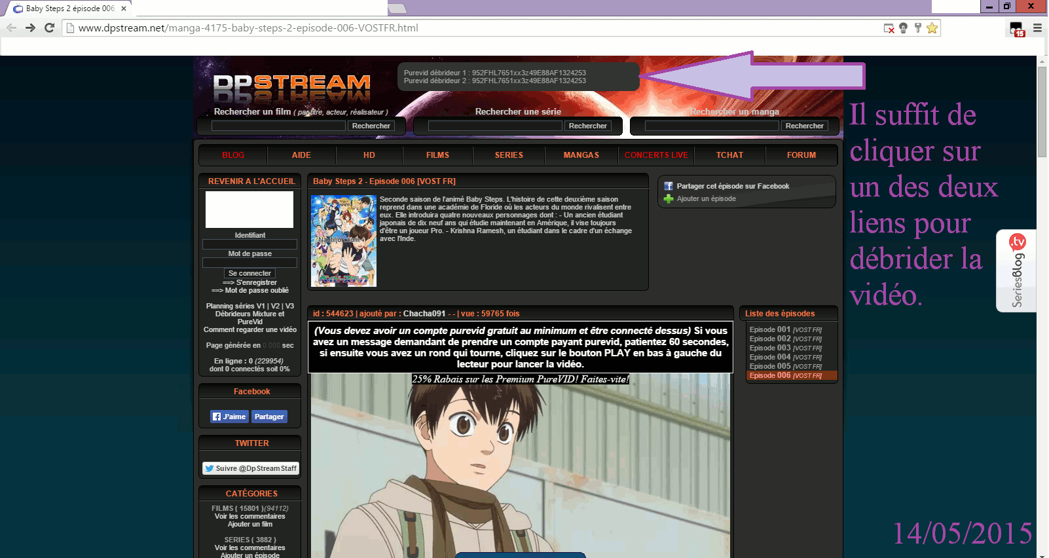Click the key icon in the address bar
This screenshot has width=1049, height=558.
917,28
